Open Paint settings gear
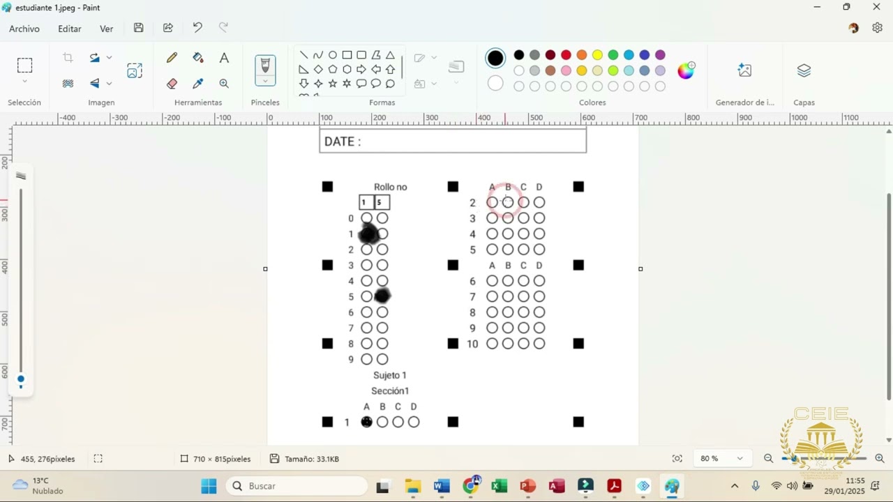 pos(878,28)
